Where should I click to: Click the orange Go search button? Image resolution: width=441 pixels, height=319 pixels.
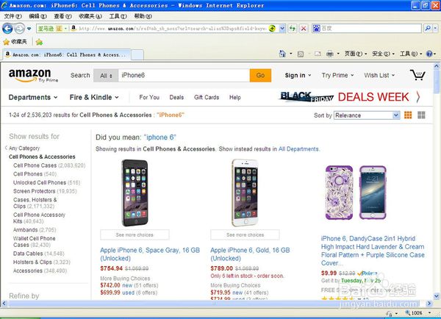click(x=260, y=76)
